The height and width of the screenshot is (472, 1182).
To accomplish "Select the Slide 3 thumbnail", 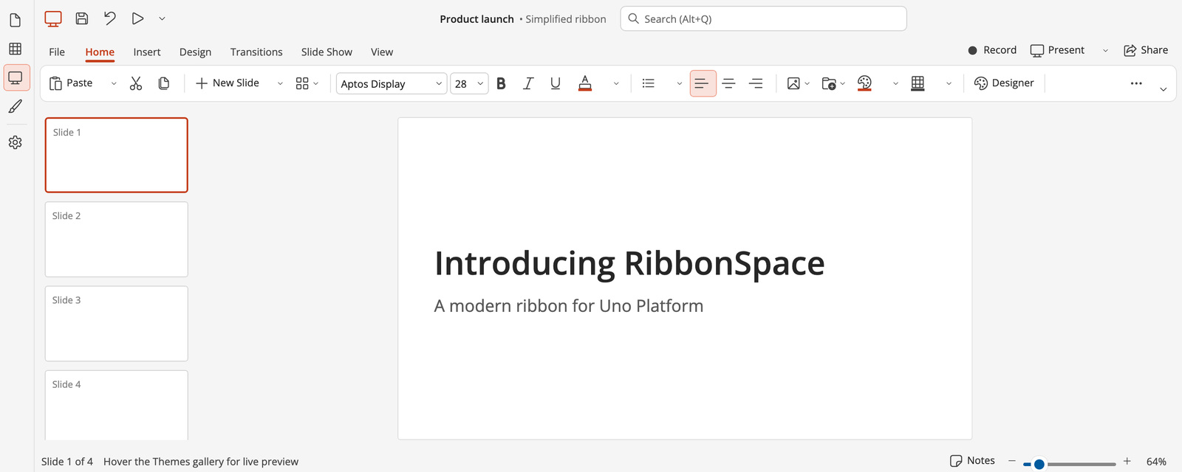I will coord(117,324).
